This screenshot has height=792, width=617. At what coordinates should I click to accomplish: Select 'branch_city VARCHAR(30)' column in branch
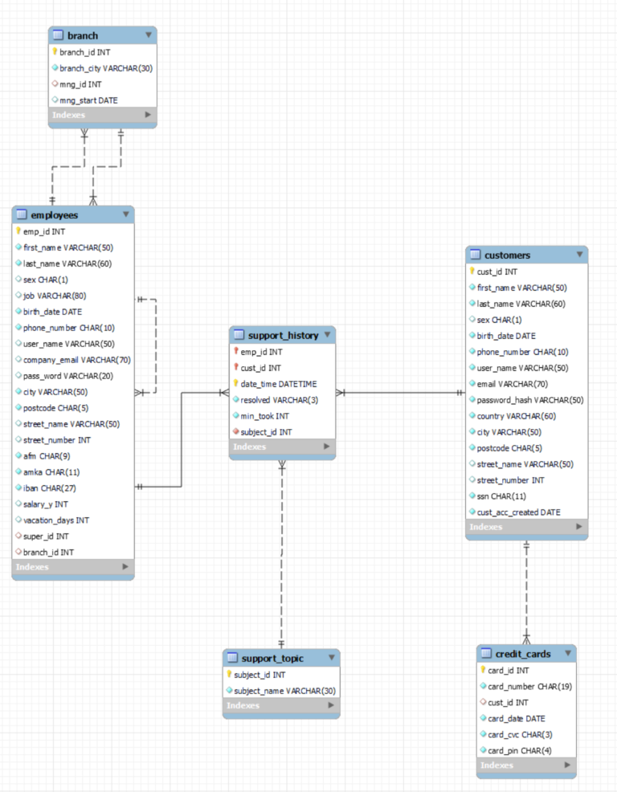click(x=103, y=67)
